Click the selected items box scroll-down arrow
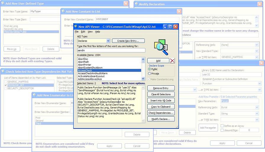Screen dimensions: 265x152 pos(143,121)
